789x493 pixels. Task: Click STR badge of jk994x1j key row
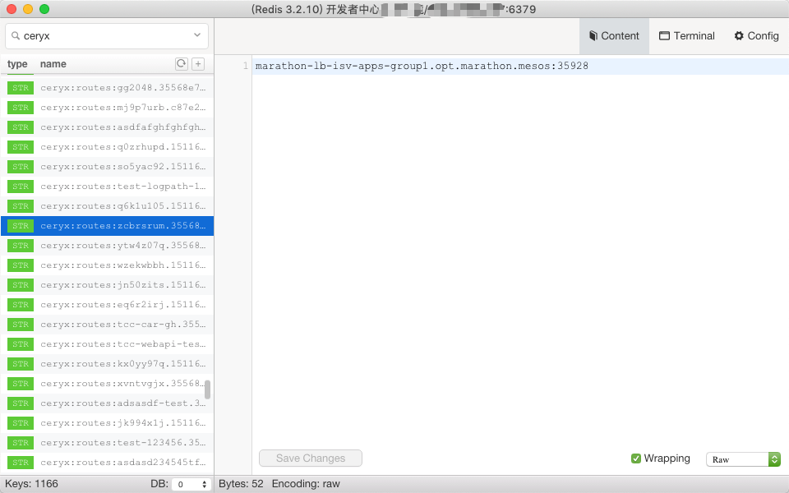point(21,423)
